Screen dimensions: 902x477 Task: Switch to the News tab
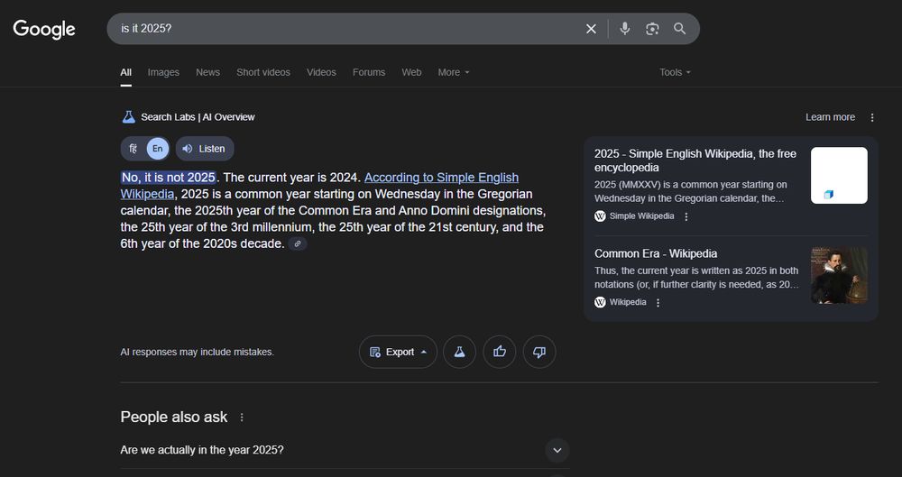[207, 72]
